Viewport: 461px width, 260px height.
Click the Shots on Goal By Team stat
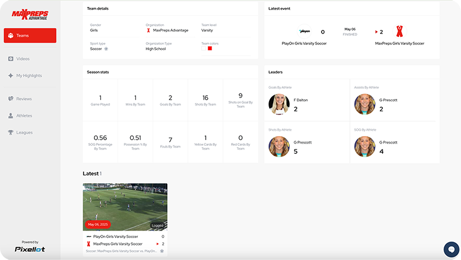coord(240,100)
